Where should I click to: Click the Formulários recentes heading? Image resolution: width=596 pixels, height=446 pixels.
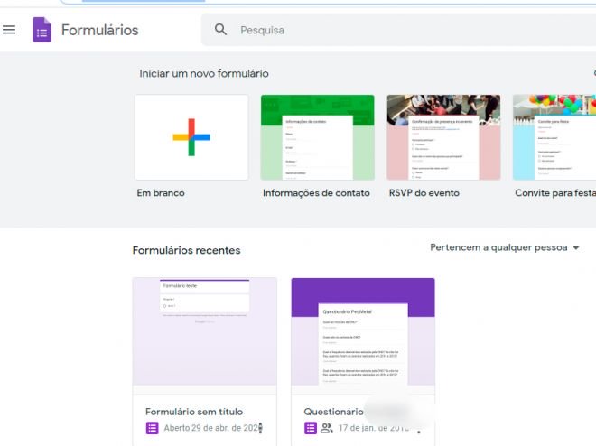187,250
